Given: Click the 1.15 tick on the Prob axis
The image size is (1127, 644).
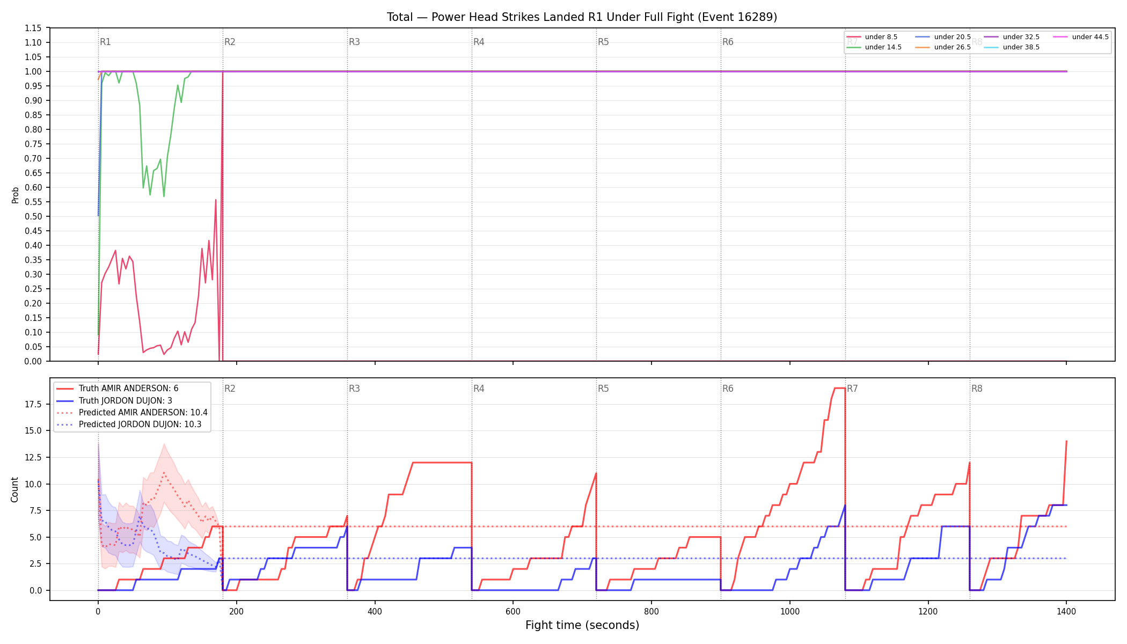Looking at the screenshot, I should [x=33, y=28].
